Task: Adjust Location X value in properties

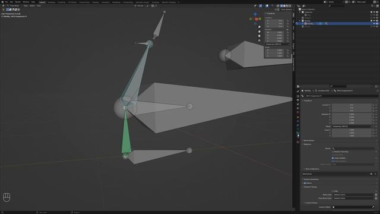Action: [x=351, y=105]
